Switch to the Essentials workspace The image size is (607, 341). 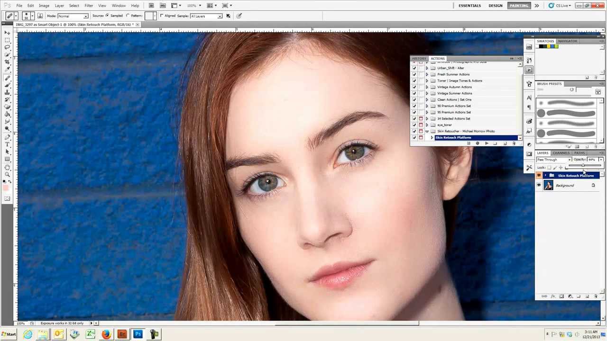pyautogui.click(x=469, y=6)
